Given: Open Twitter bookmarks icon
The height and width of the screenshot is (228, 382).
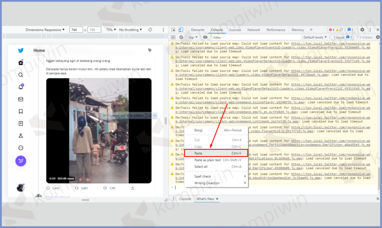Looking at the screenshot, I should tap(21, 111).
